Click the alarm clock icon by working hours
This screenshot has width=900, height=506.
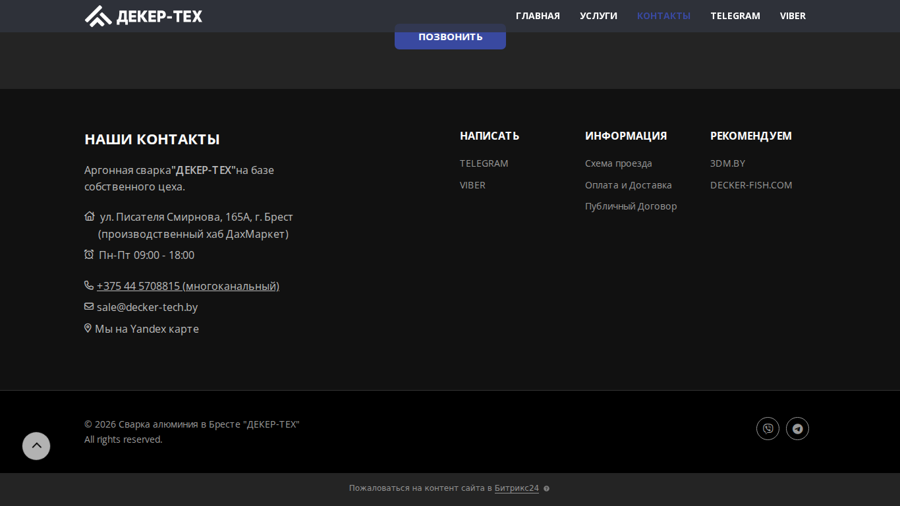coord(89,254)
